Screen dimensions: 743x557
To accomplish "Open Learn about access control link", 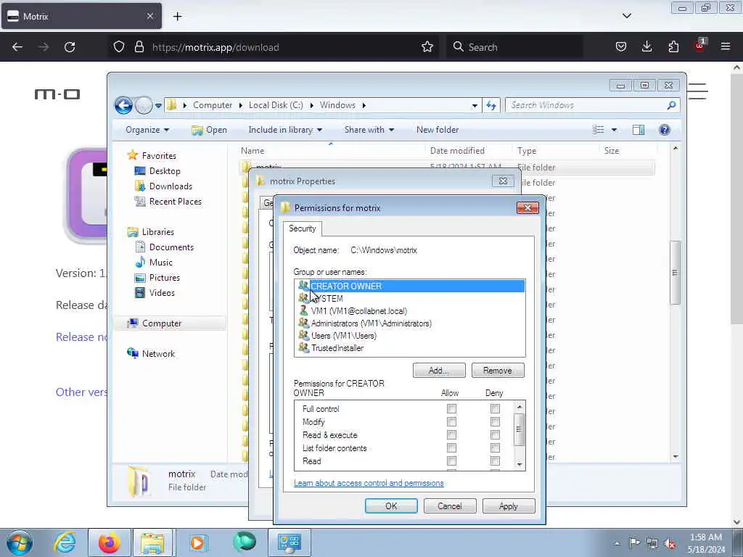I will pos(369,483).
